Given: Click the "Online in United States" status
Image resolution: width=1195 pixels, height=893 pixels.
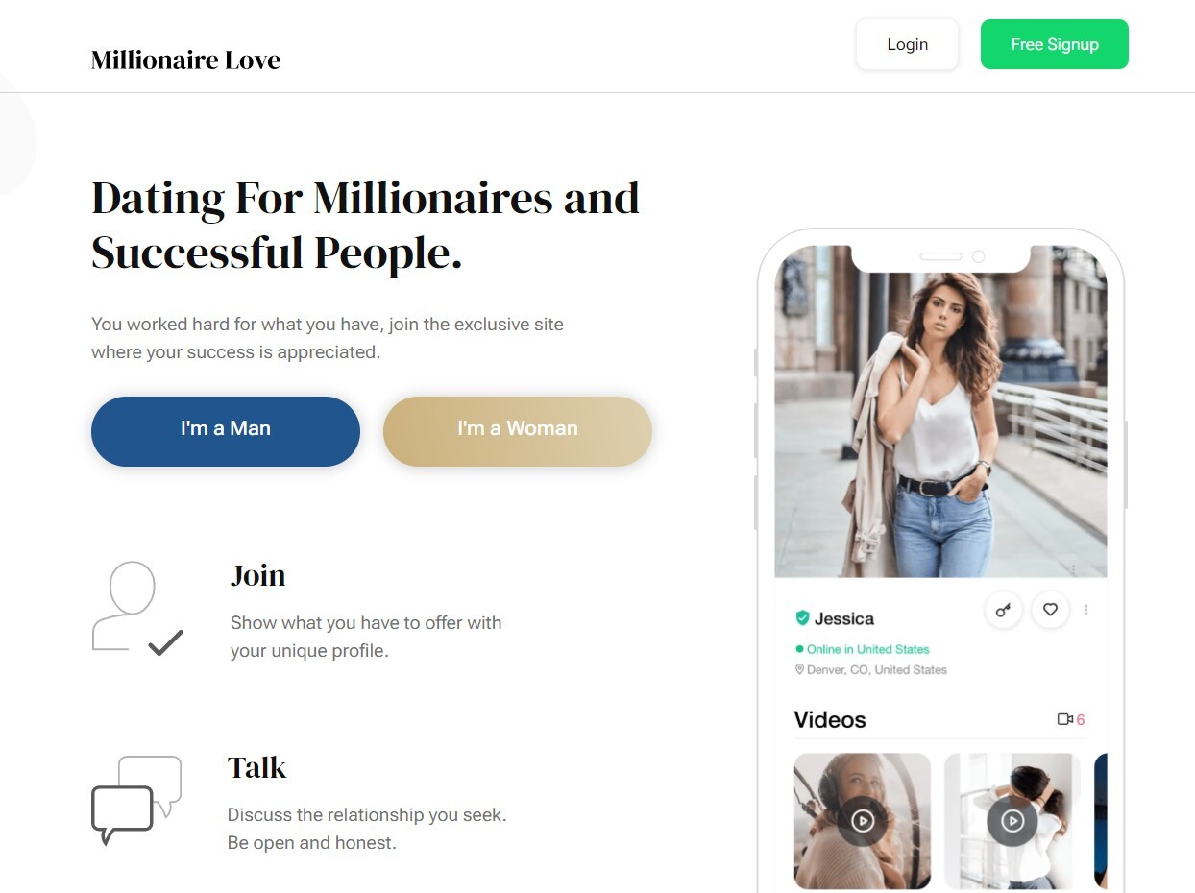Looking at the screenshot, I should tap(867, 649).
